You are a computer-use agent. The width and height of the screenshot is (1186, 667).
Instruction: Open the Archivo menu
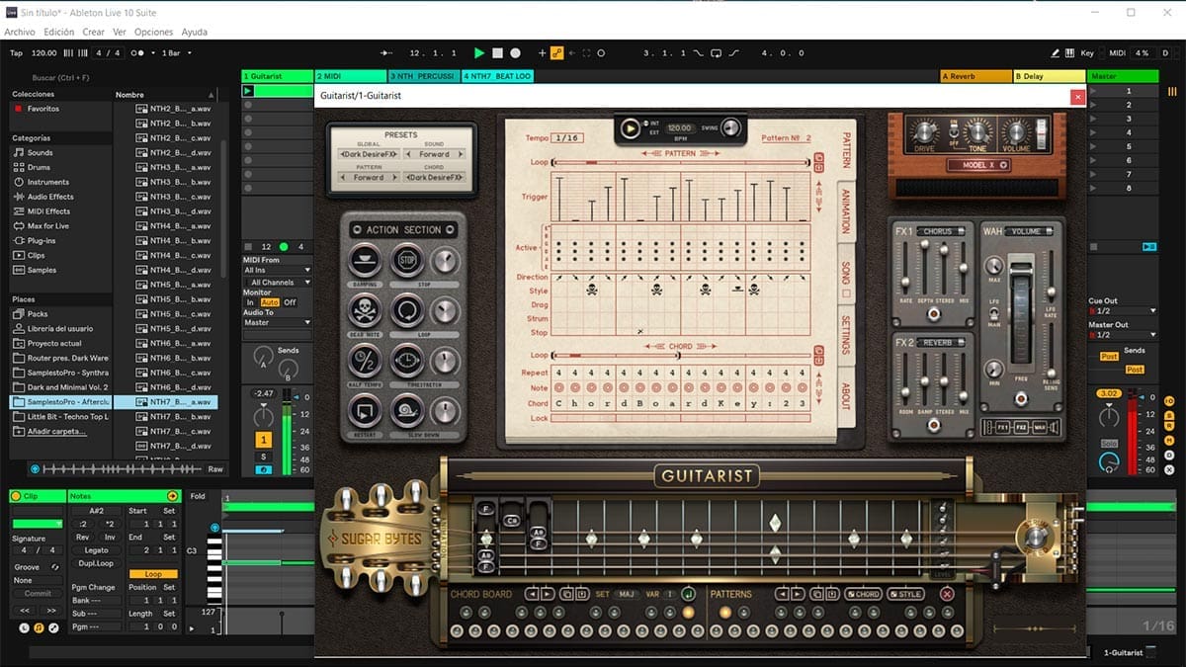pyautogui.click(x=20, y=32)
